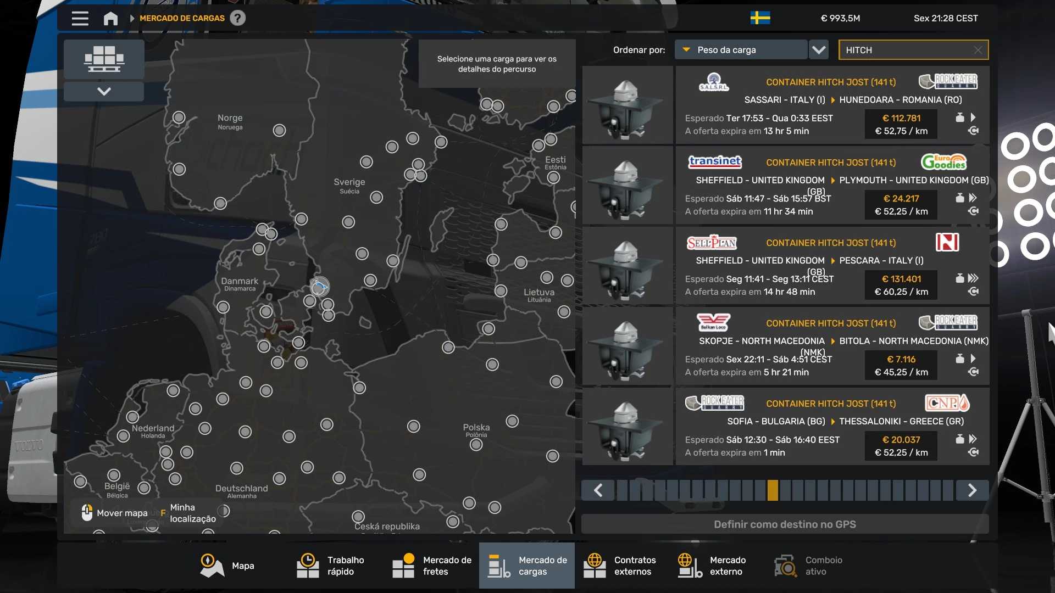Open Mapa from the bottom bar
The image size is (1055, 593).
227,566
